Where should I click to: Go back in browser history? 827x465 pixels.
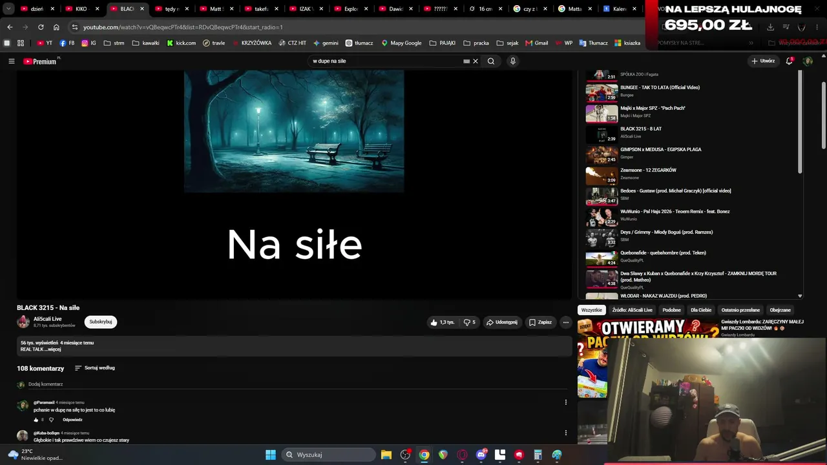pyautogui.click(x=10, y=27)
